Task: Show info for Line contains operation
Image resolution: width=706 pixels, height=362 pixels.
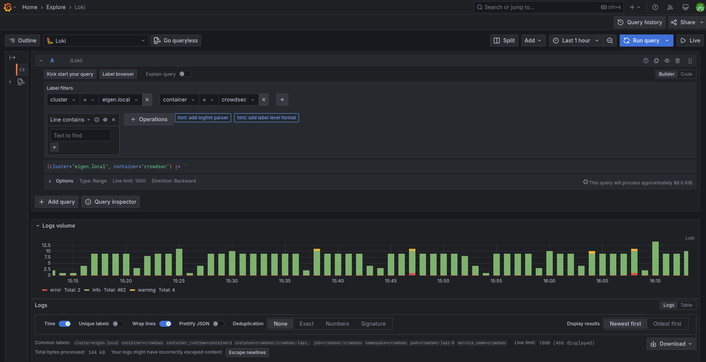Action: click(97, 120)
